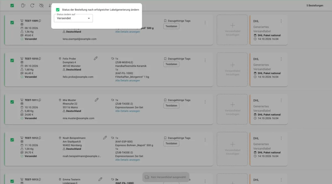
Task: Deselect order TEST-1012 checkbox
Action: coord(12,140)
